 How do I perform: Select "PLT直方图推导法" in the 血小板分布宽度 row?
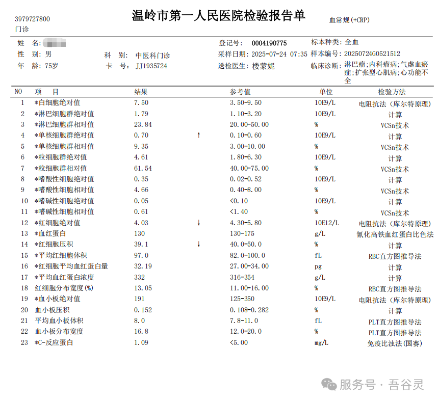pos(395,333)
